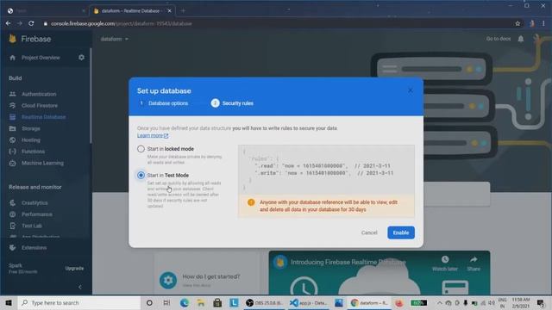This screenshot has width=552, height=310.
Task: Click orange warning icon in dialog
Action: coord(251,202)
